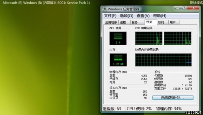Viewport: 203px width, 115px height.
Task: Open the 选项(O) menu
Action: (127, 16)
